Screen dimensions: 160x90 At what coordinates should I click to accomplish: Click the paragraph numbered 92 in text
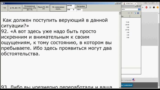pyautogui.click(x=56, y=43)
